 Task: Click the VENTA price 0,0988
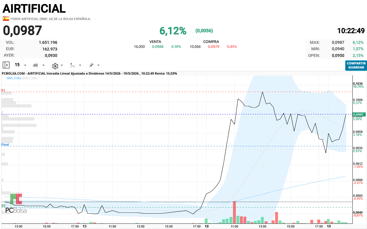tap(158, 47)
